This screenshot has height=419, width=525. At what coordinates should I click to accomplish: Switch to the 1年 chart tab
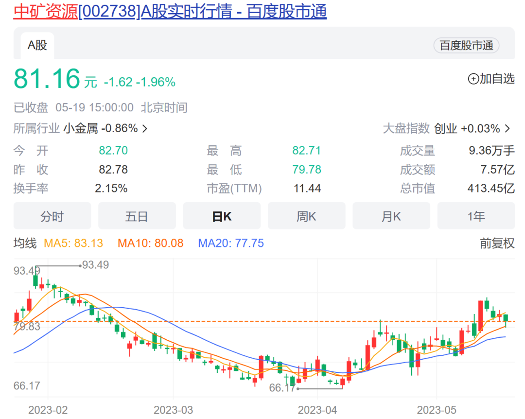476,216
